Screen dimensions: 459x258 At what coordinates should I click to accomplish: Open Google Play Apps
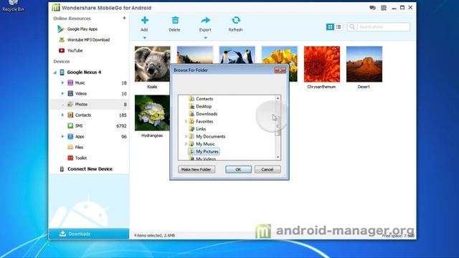(82, 29)
